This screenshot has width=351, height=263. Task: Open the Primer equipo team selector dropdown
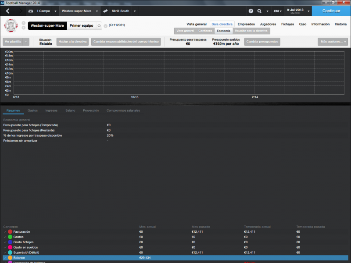tap(99, 26)
